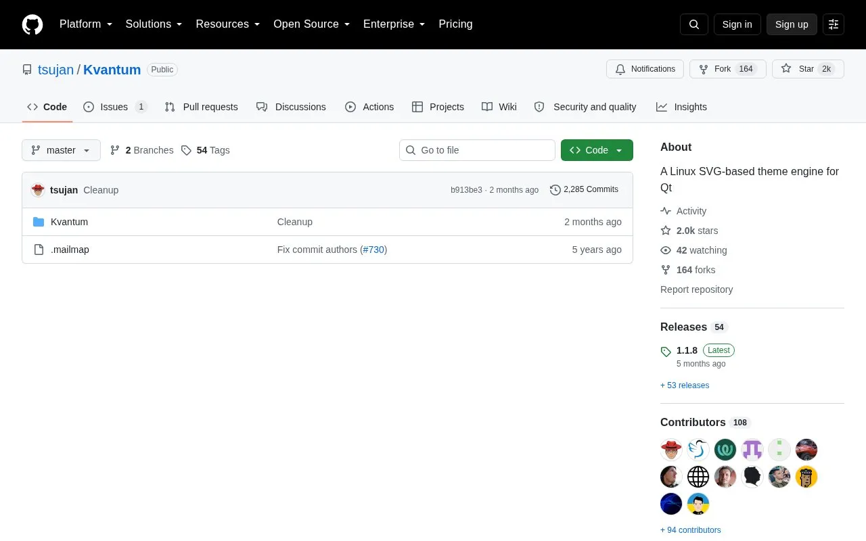This screenshot has width=866, height=541.
Task: Open the Activity pulse link
Action: tap(683, 211)
